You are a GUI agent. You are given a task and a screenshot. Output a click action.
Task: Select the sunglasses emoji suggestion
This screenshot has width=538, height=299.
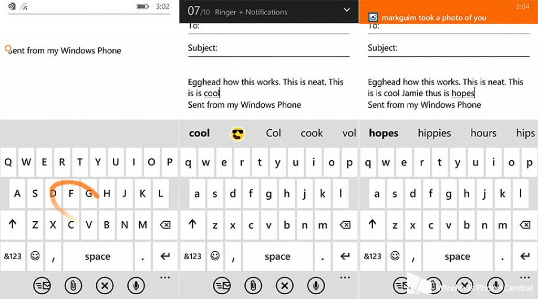click(237, 133)
